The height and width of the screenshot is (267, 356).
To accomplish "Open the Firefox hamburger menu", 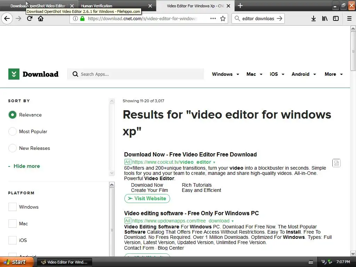I will click(349, 19).
